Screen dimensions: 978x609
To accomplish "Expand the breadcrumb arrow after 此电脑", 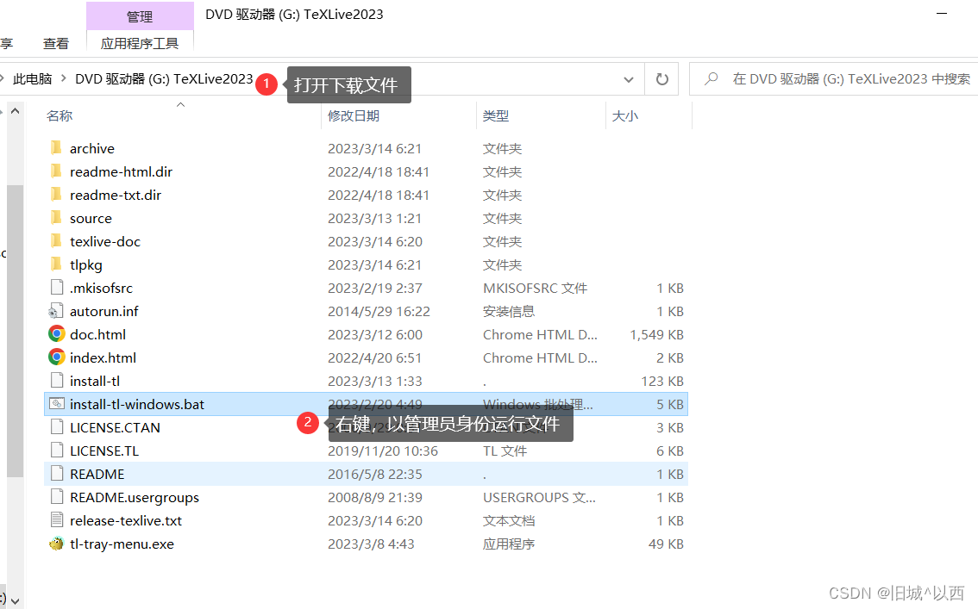I will pyautogui.click(x=64, y=79).
